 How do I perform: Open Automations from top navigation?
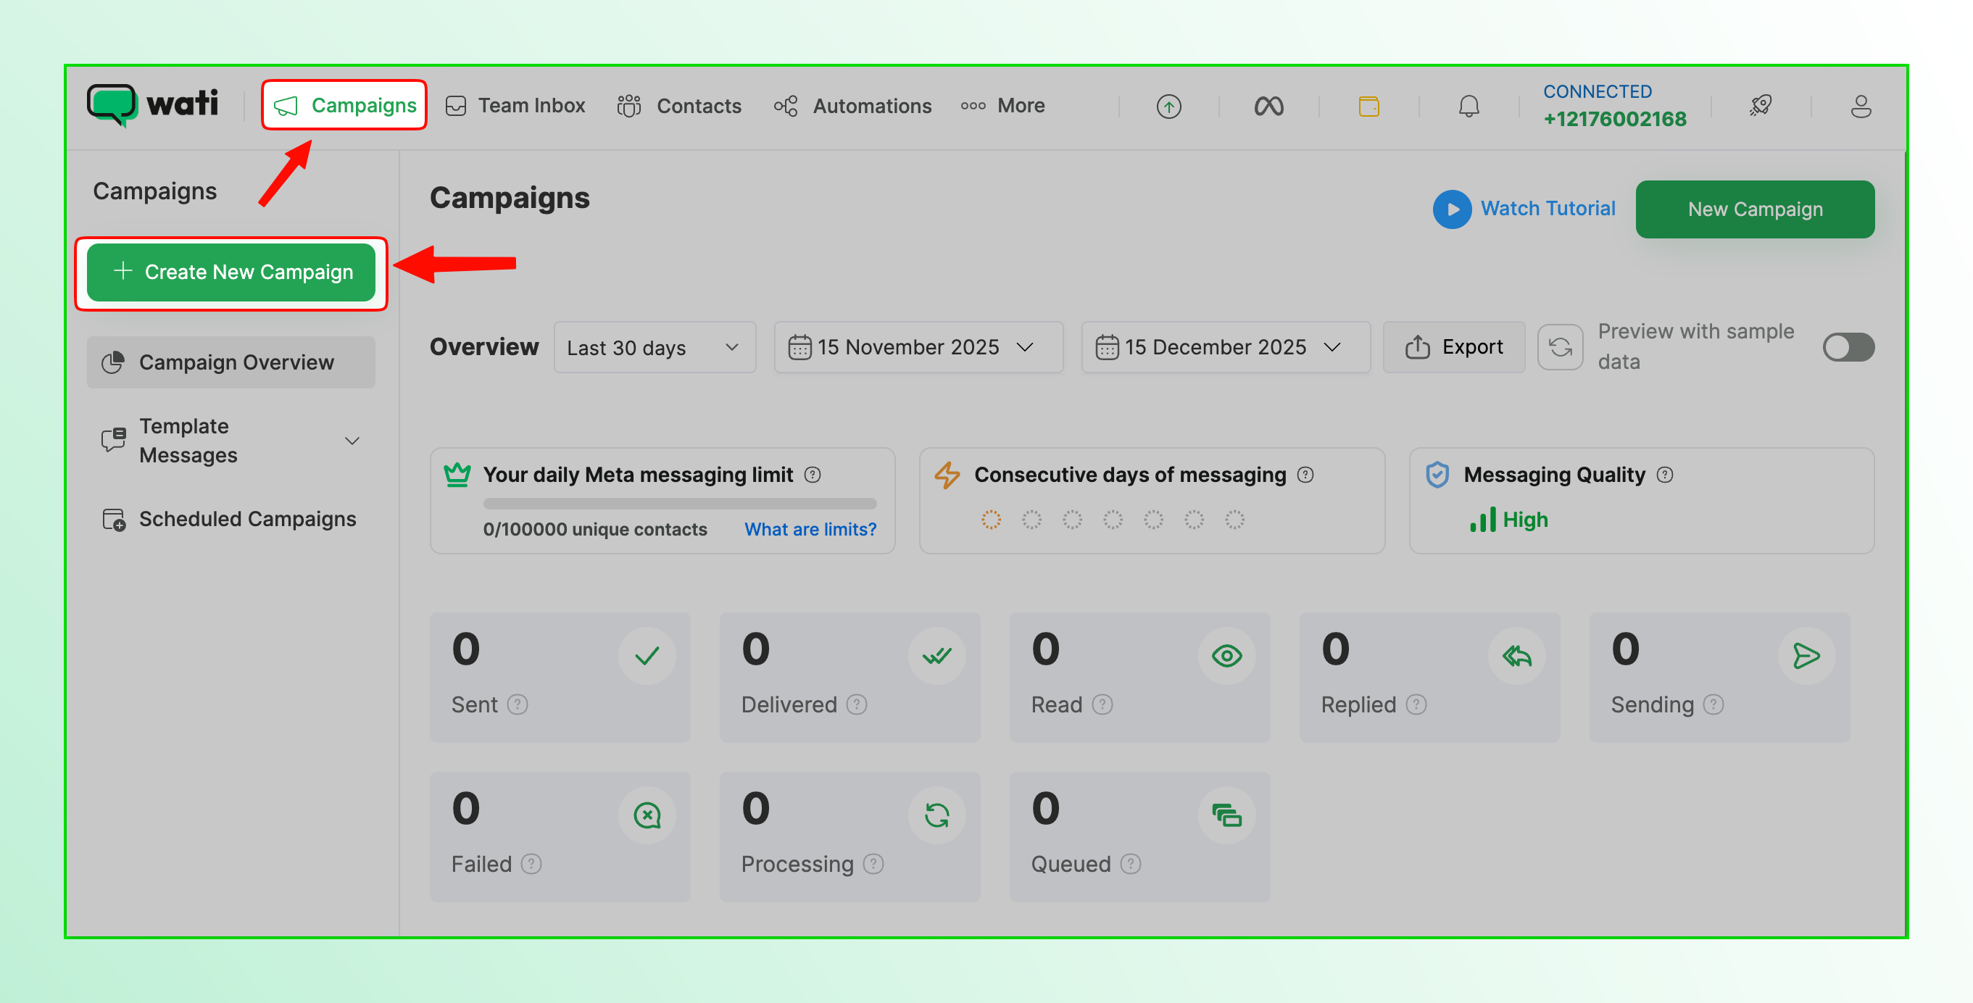pyautogui.click(x=852, y=106)
